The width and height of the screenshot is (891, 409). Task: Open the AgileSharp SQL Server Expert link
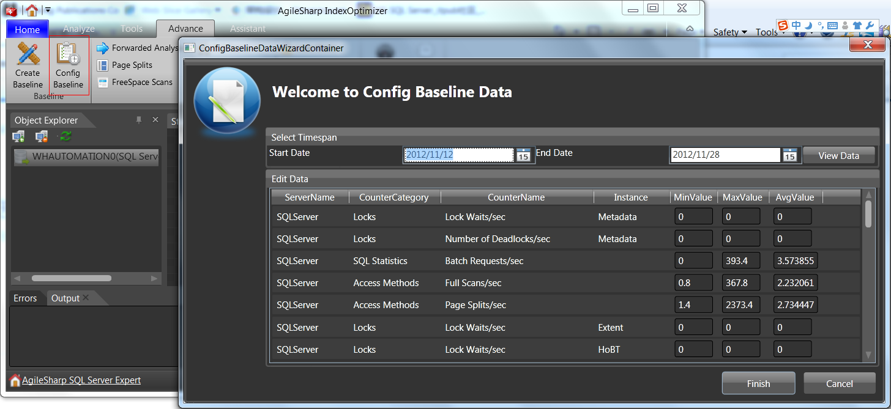pyautogui.click(x=81, y=380)
